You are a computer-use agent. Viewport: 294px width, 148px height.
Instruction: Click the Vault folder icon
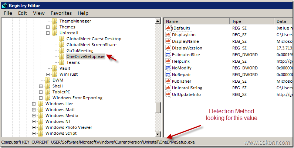tap(55, 68)
